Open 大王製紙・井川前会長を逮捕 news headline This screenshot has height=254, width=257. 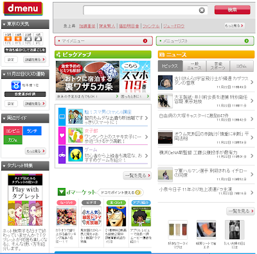click(211, 99)
